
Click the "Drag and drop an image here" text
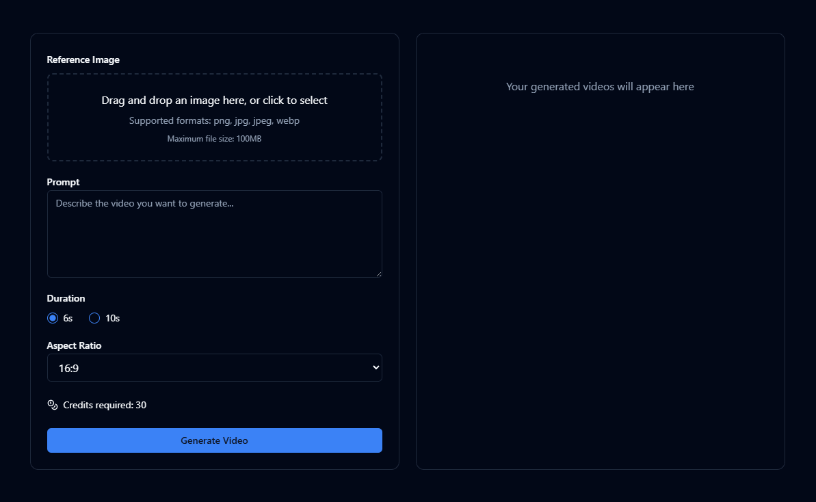pyautogui.click(x=214, y=101)
